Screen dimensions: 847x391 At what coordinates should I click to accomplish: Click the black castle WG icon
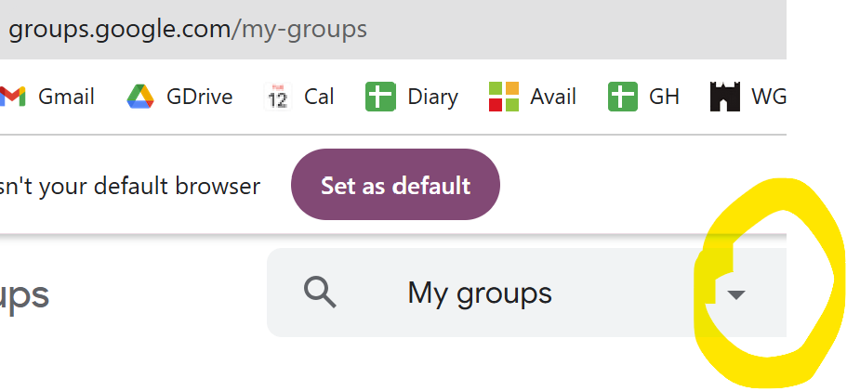(x=724, y=97)
